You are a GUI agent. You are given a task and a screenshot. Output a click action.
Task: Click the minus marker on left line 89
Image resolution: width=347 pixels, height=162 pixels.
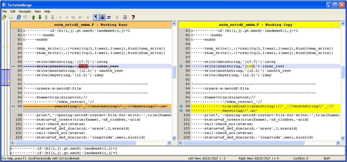[13, 66]
